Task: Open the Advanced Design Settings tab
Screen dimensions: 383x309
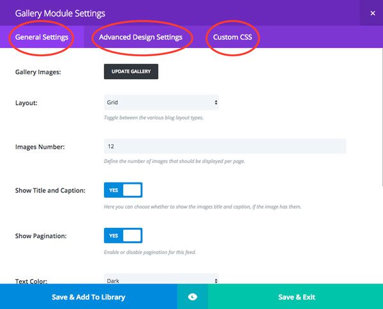Action: [140, 37]
